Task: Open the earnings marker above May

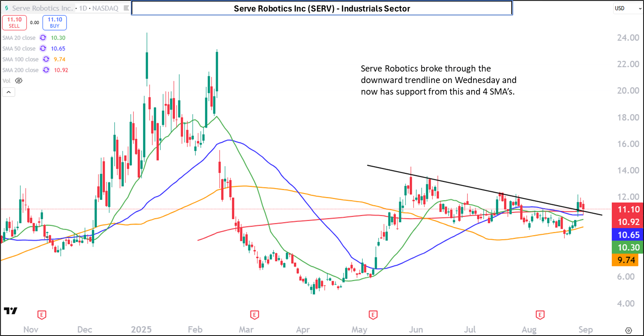Action: point(373,315)
